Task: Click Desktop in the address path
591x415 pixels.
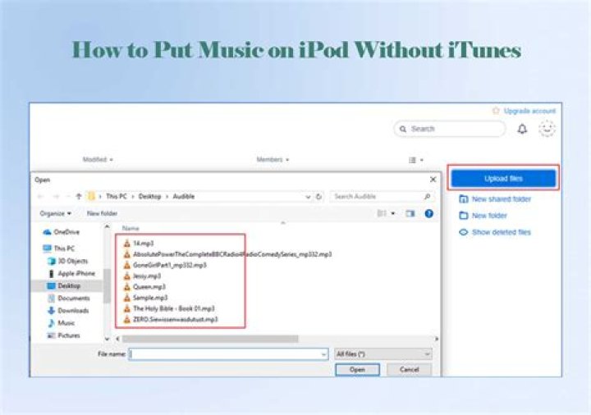Action: click(149, 197)
